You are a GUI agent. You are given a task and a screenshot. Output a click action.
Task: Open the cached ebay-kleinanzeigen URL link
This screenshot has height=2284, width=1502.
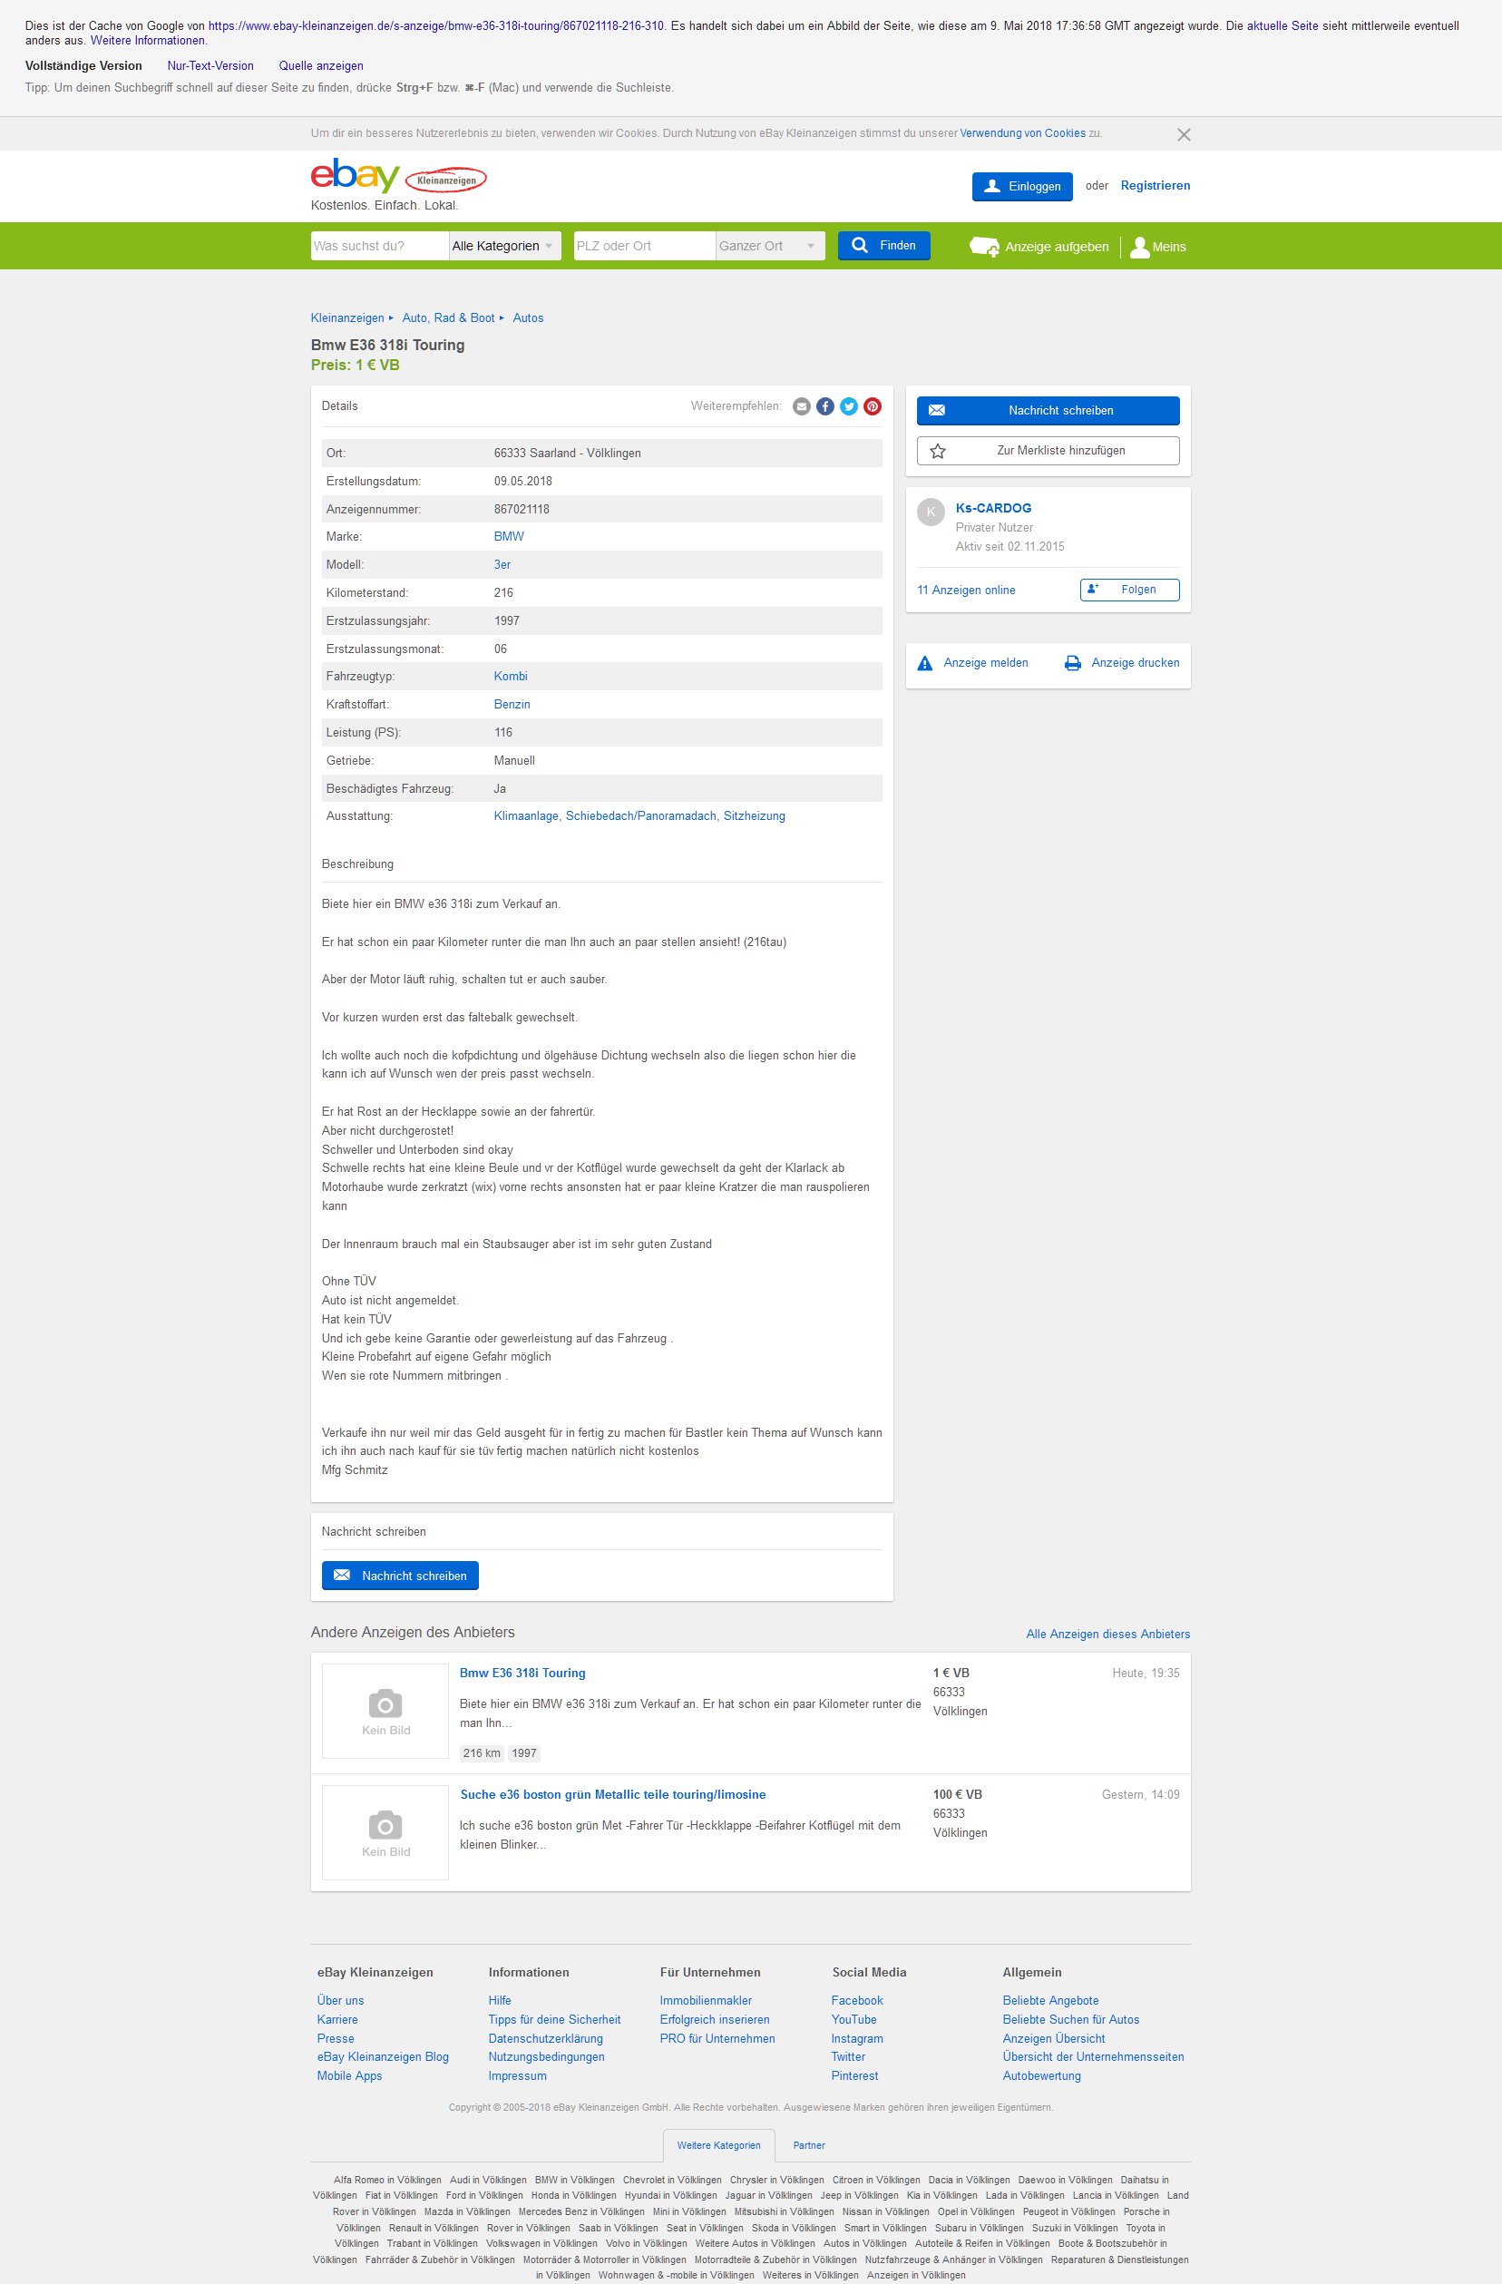click(435, 26)
